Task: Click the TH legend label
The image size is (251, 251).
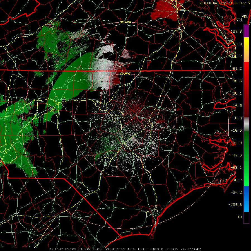Action: click(x=240, y=217)
